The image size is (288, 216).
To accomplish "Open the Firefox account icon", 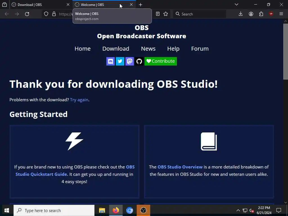I will (251, 14).
